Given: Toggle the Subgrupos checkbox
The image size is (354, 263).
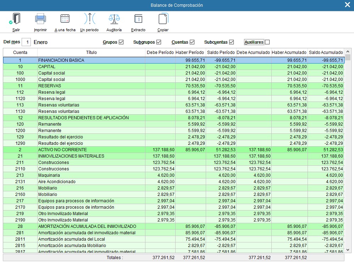Looking at the screenshot, I should click(159, 42).
